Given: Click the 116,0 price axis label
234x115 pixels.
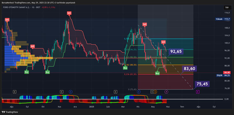Looking at the screenshot, I should pyautogui.click(x=227, y=13).
